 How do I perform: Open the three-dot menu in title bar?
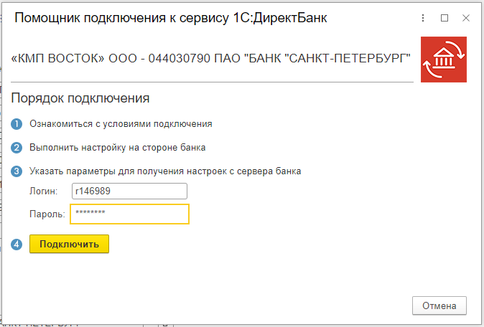click(x=424, y=19)
